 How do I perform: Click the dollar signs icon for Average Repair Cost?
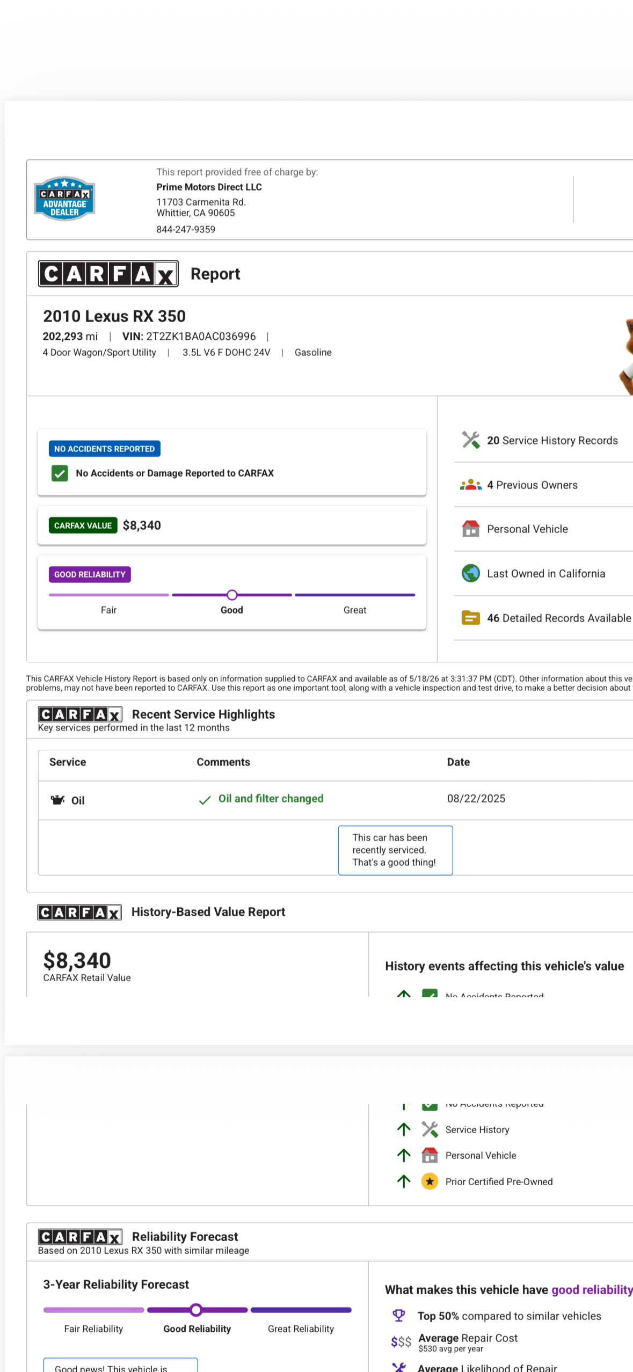pos(401,1342)
